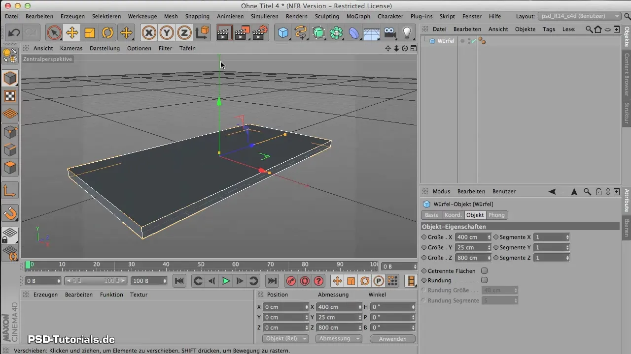Activate the Move tool in top toolbar
The image size is (631, 354).
(72, 33)
